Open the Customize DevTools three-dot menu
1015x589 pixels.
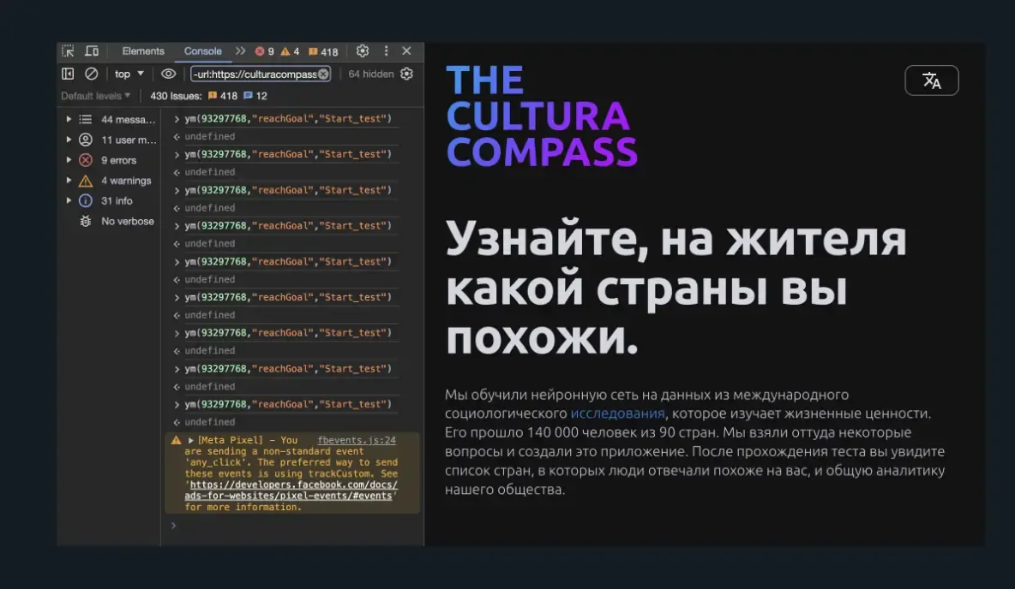[x=386, y=51]
